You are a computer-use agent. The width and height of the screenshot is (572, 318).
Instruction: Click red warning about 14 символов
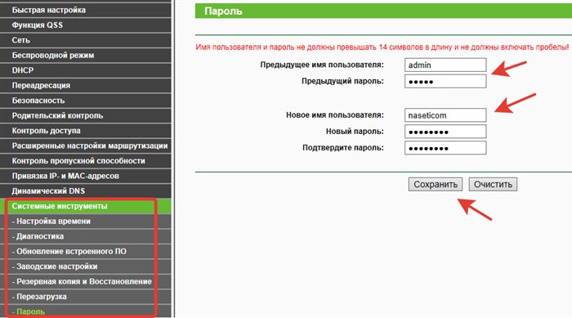pos(382,47)
